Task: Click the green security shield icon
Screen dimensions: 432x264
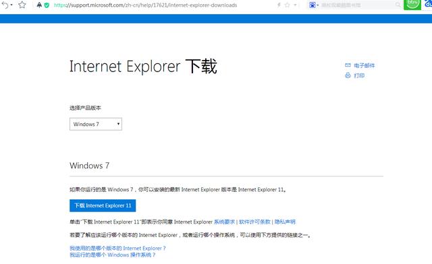Action: 47,5
